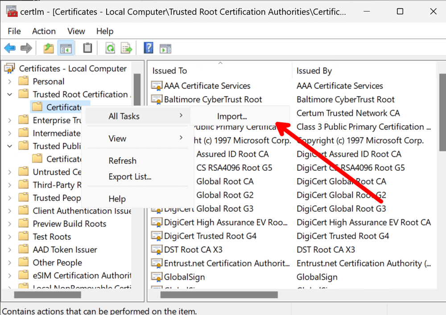
Task: Open the View submenu in the context menu
Action: pyautogui.click(x=138, y=138)
